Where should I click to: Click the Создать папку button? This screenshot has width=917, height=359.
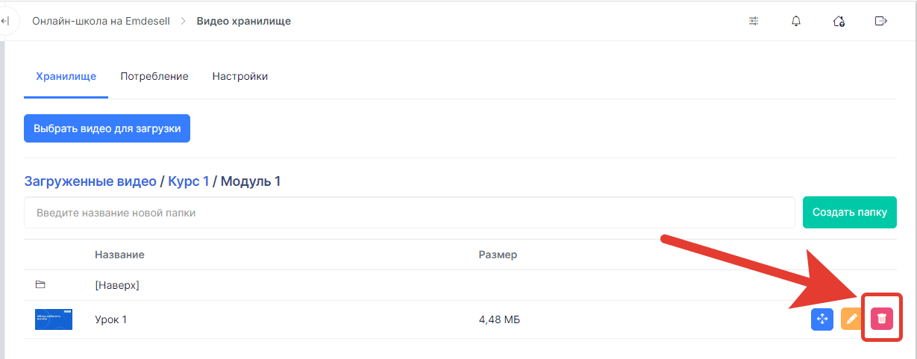850,213
